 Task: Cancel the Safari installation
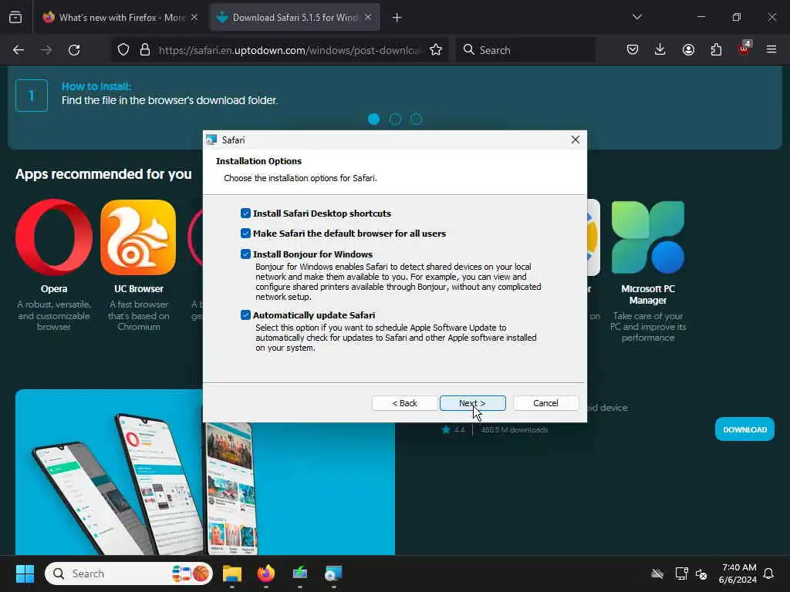(x=545, y=403)
